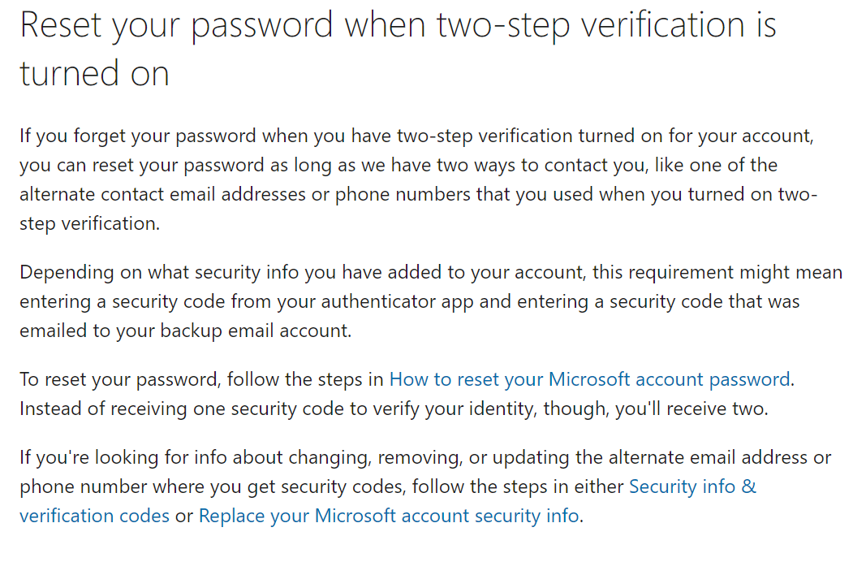The height and width of the screenshot is (562, 853).
Task: Click the phrase 'you'll receive two.'
Action: click(x=691, y=409)
